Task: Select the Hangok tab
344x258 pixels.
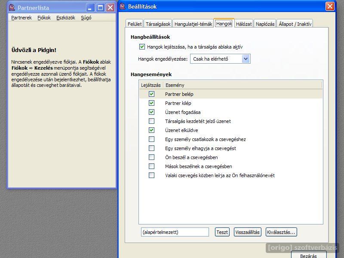Action: click(224, 24)
